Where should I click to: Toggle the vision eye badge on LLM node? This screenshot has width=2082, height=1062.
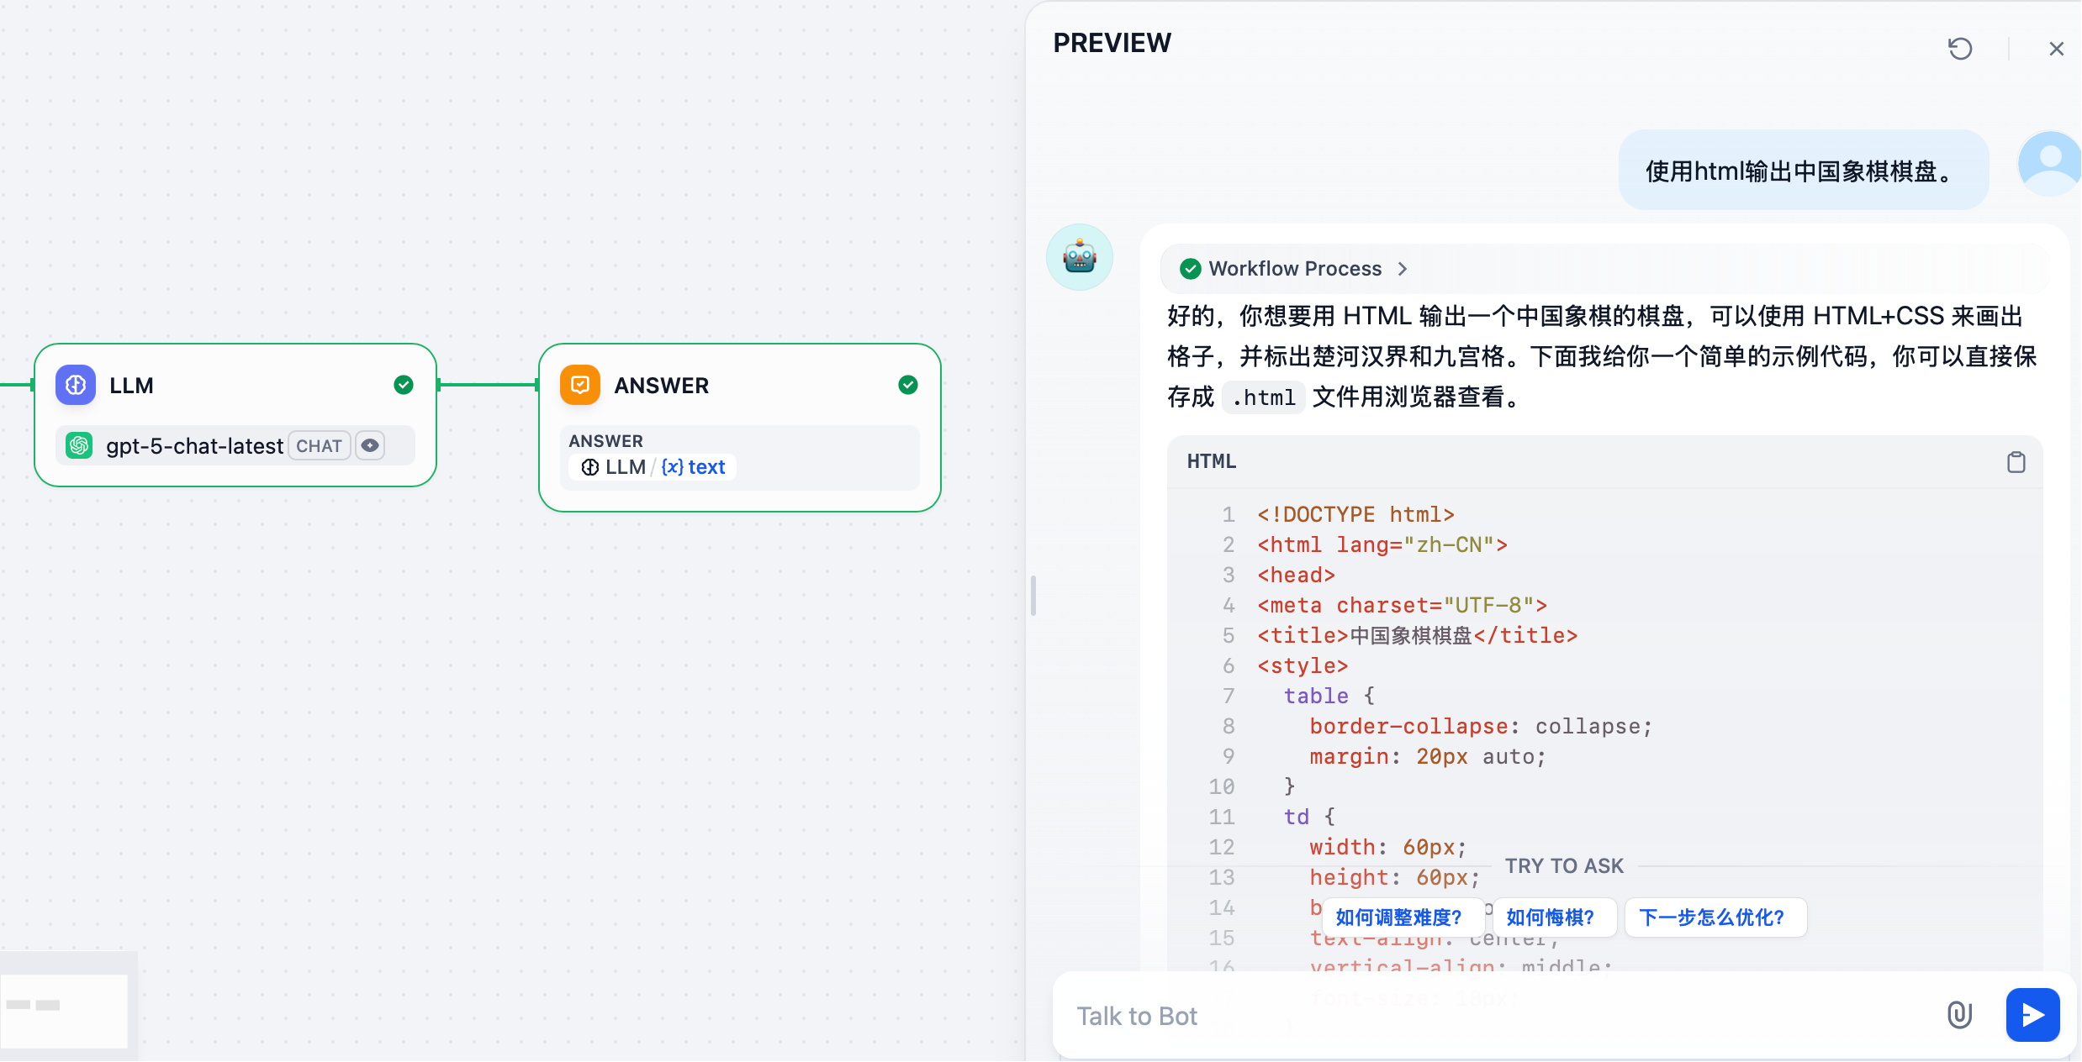370,445
